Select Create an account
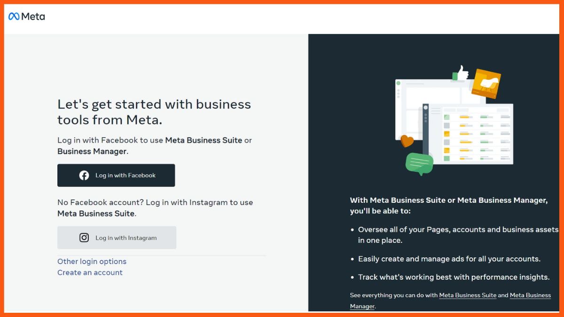564x317 pixels. coord(90,272)
